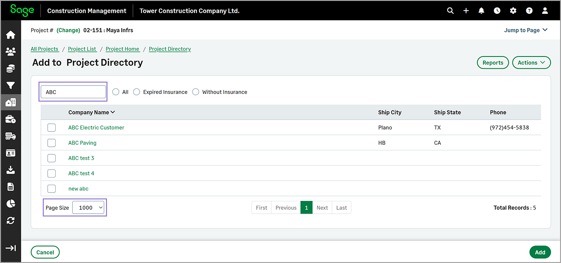Click the Total Records : 5 text
The height and width of the screenshot is (263, 561).
(x=514, y=207)
